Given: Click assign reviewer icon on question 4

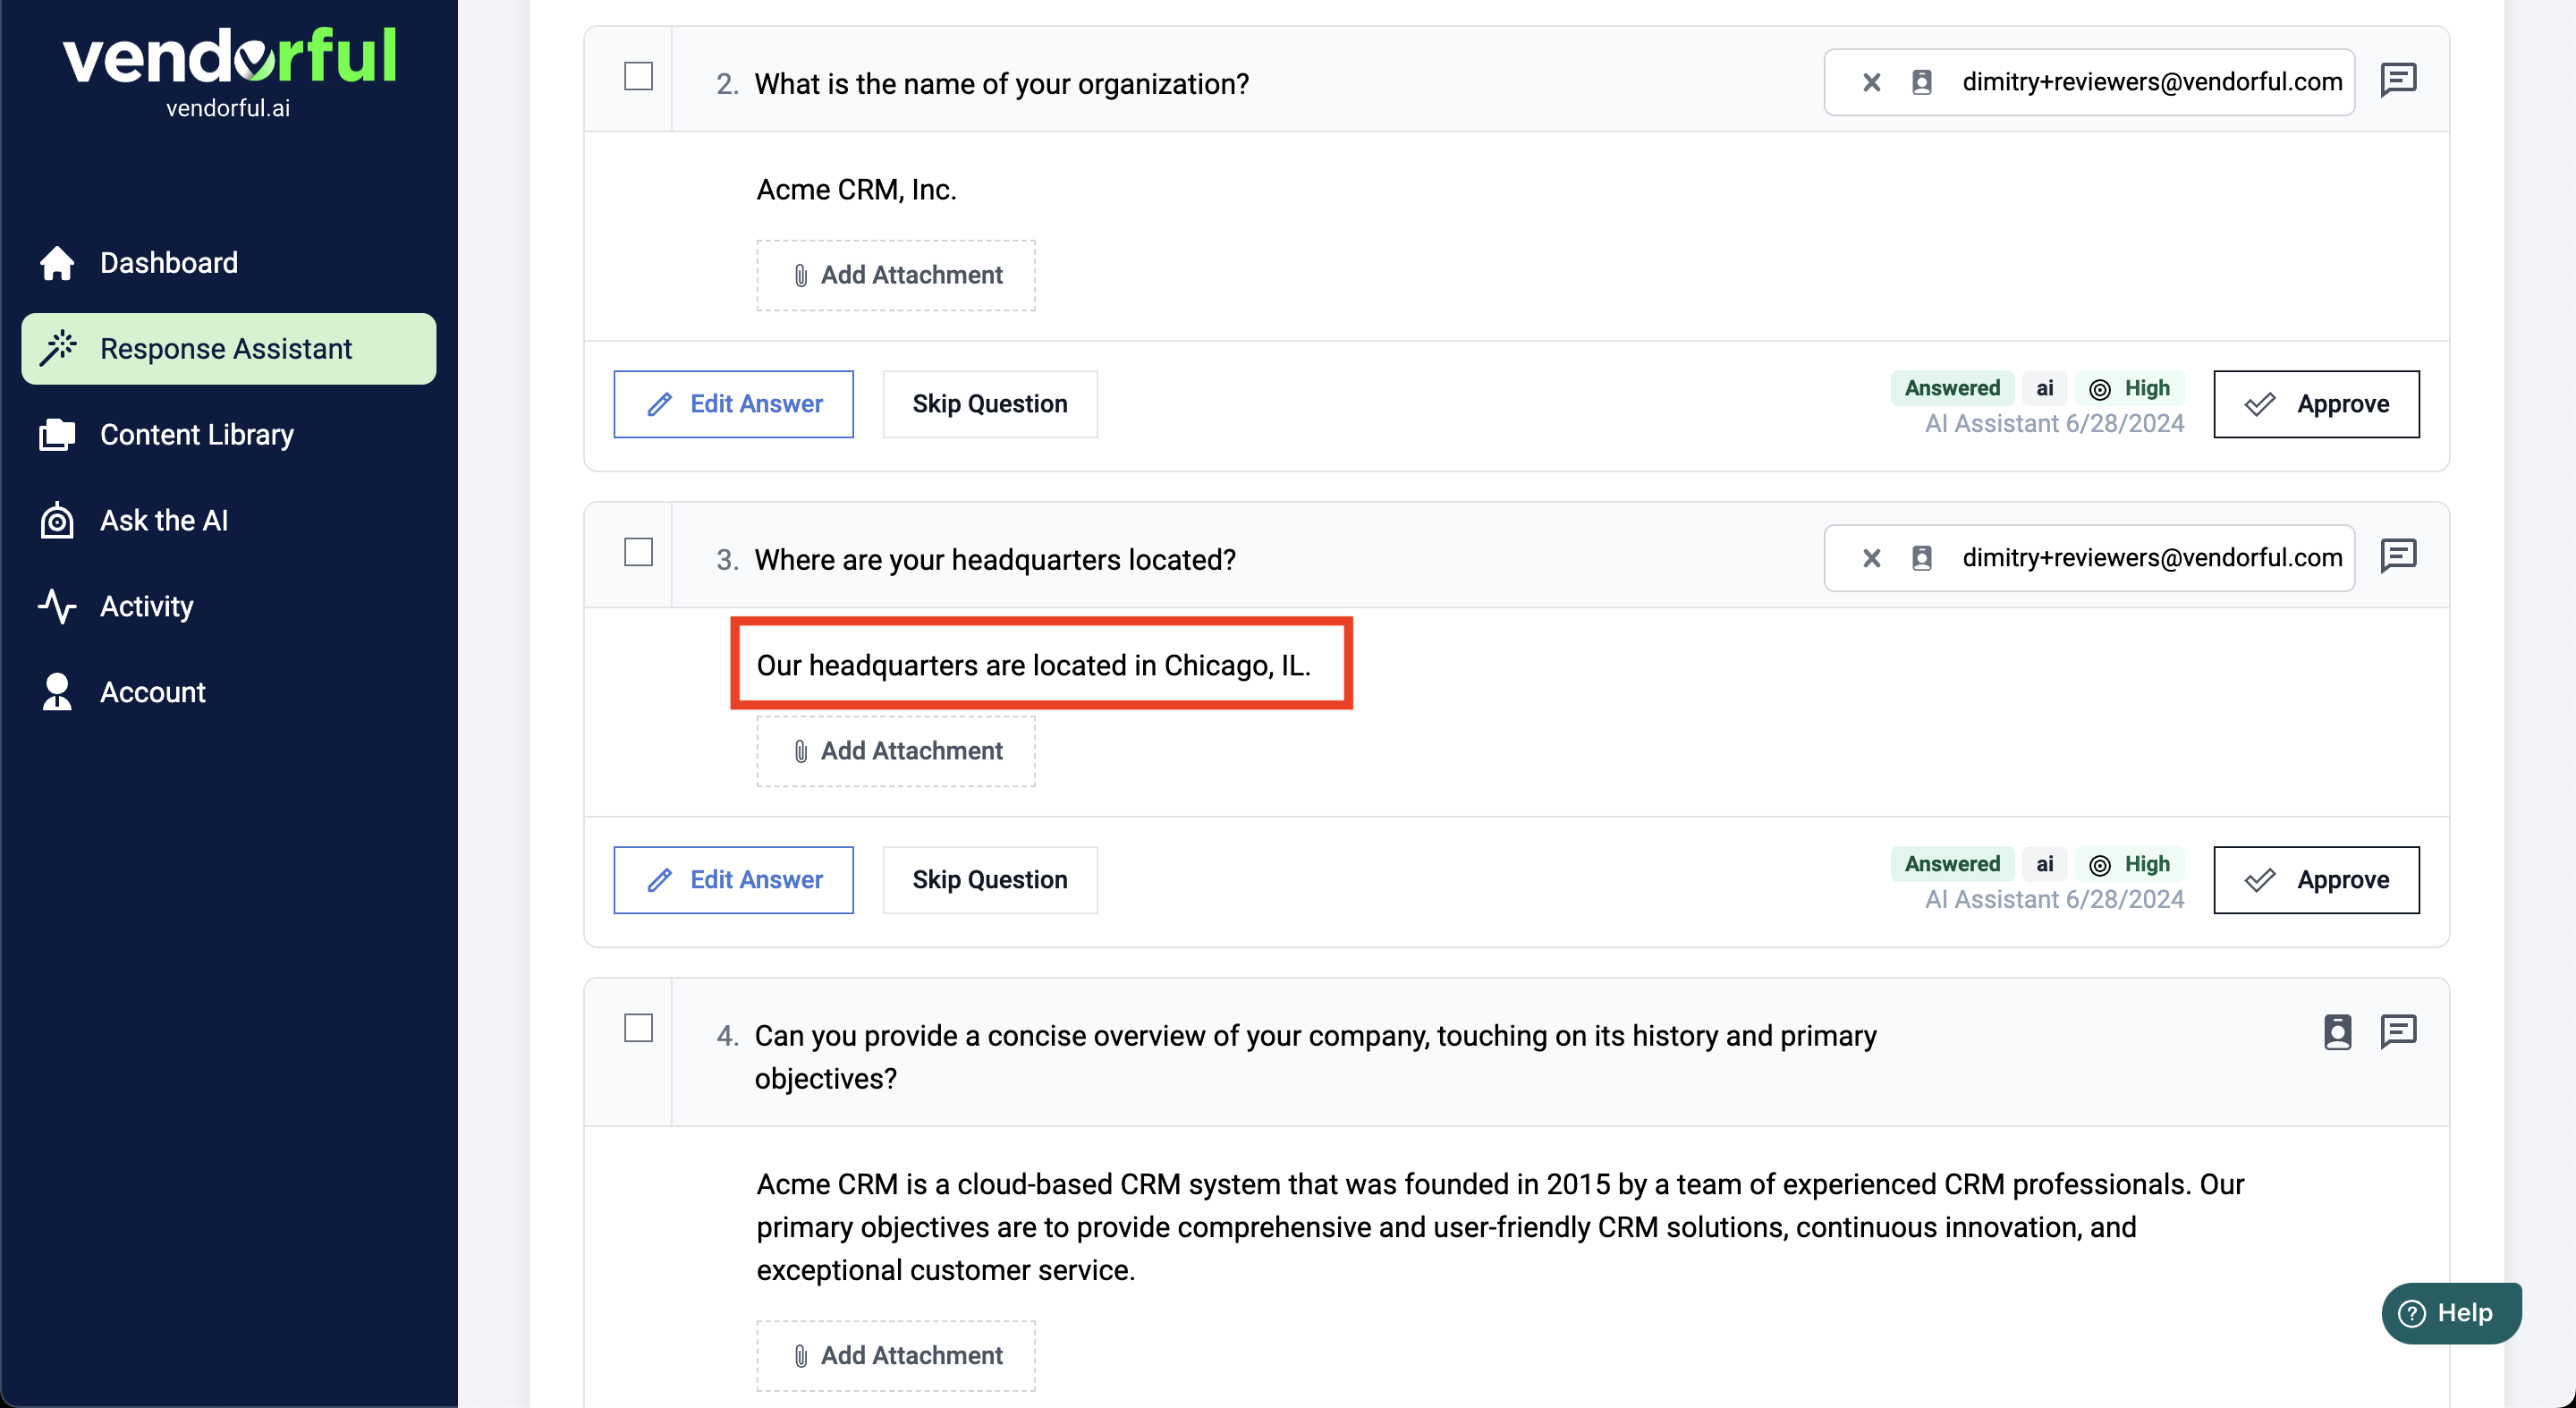Looking at the screenshot, I should click(2337, 1031).
